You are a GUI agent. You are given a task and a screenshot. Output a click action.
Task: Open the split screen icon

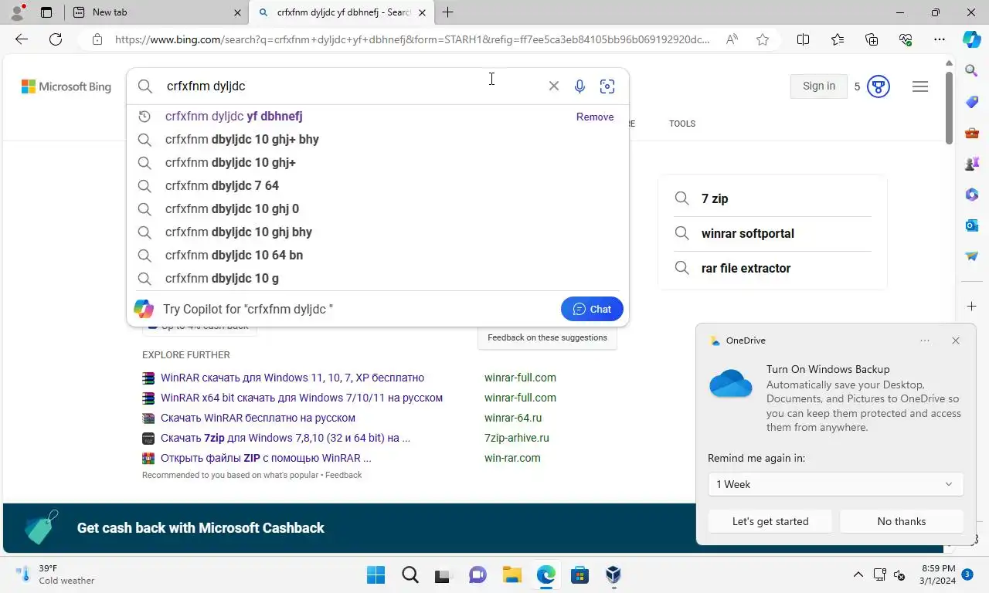click(x=803, y=39)
